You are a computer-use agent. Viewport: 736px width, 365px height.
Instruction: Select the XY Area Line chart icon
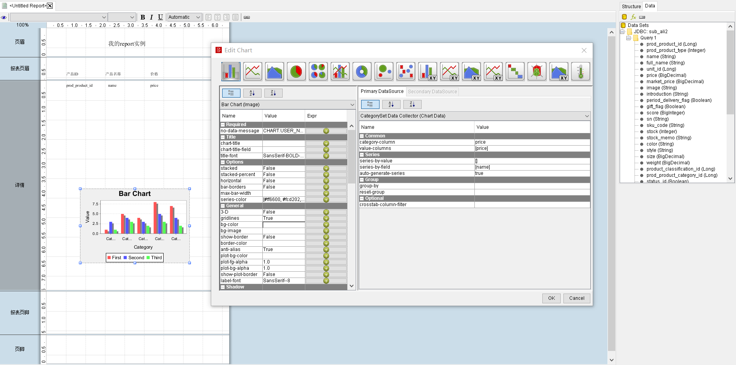559,71
